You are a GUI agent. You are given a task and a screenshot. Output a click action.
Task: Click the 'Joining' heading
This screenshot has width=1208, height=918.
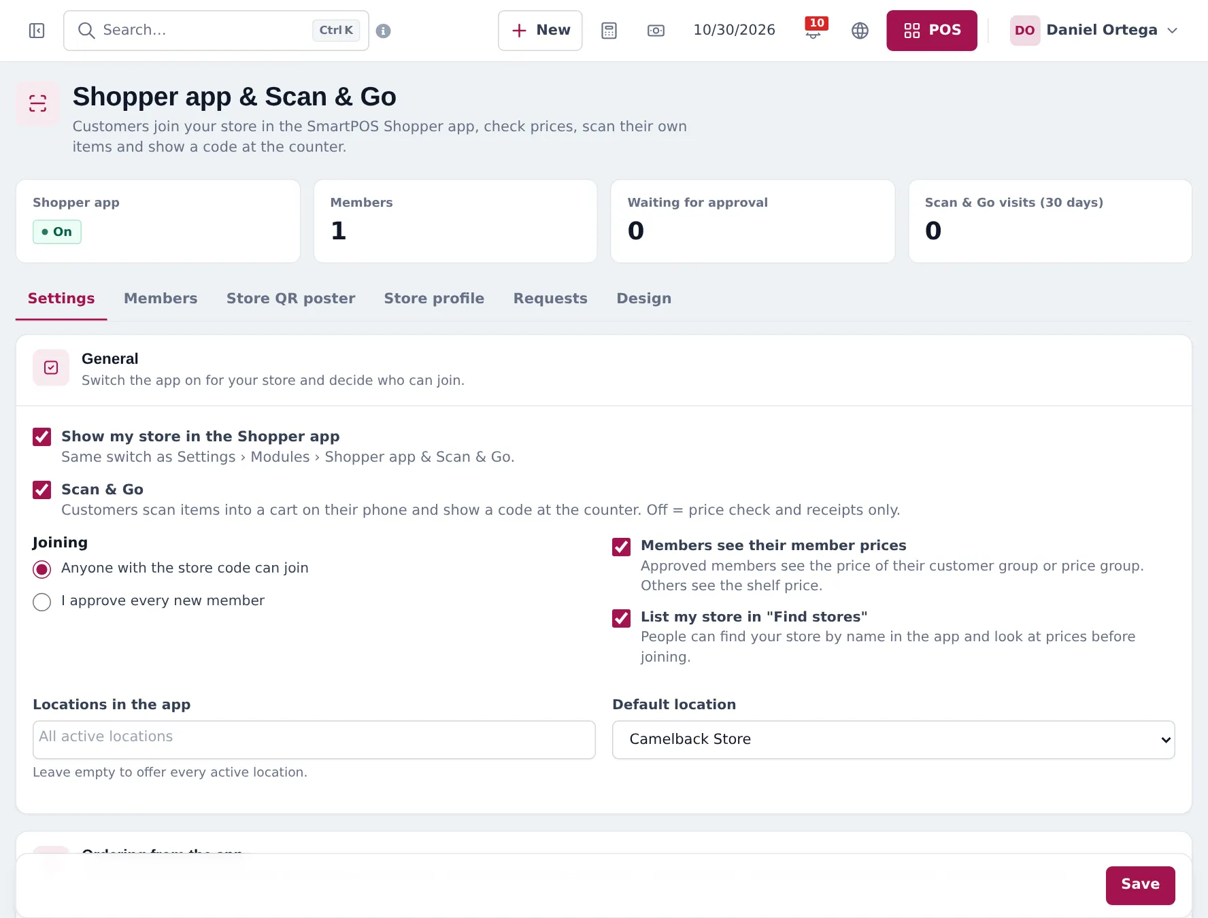pyautogui.click(x=60, y=543)
